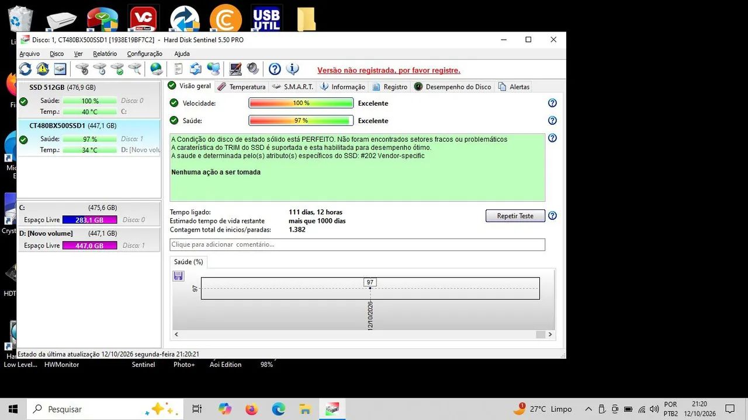Click the Velocidade 100 % performance bar
Screen dimensions: 748x420
[x=301, y=103]
